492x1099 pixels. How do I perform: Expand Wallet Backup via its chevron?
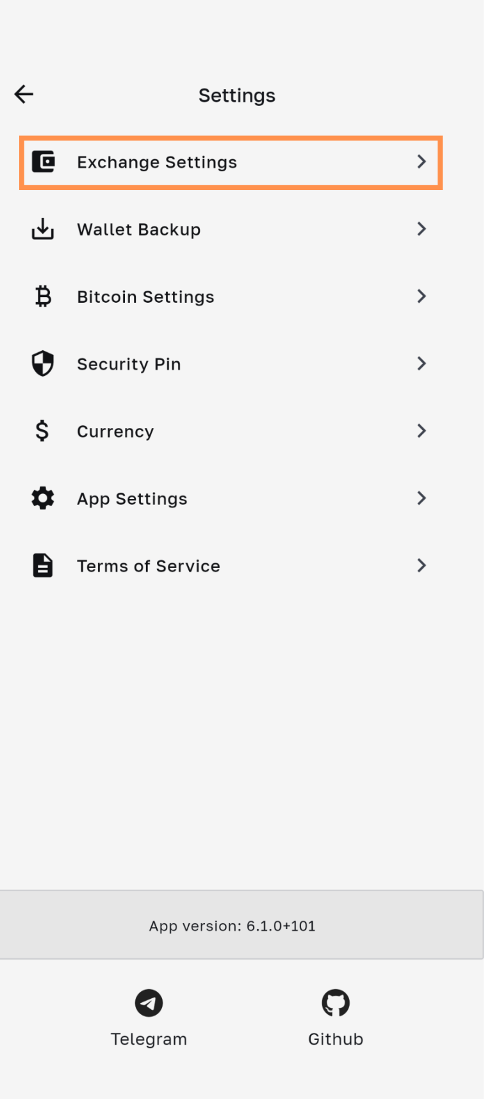[422, 229]
